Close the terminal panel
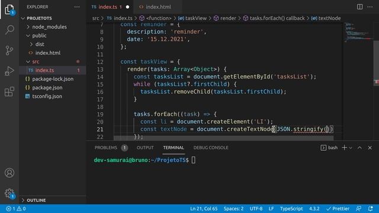379x213 pixels. (370, 147)
